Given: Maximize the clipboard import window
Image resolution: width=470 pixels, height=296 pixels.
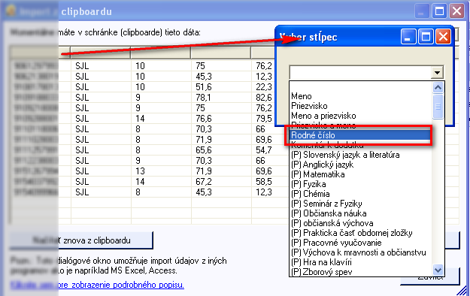Looking at the screenshot, I should point(439,11).
